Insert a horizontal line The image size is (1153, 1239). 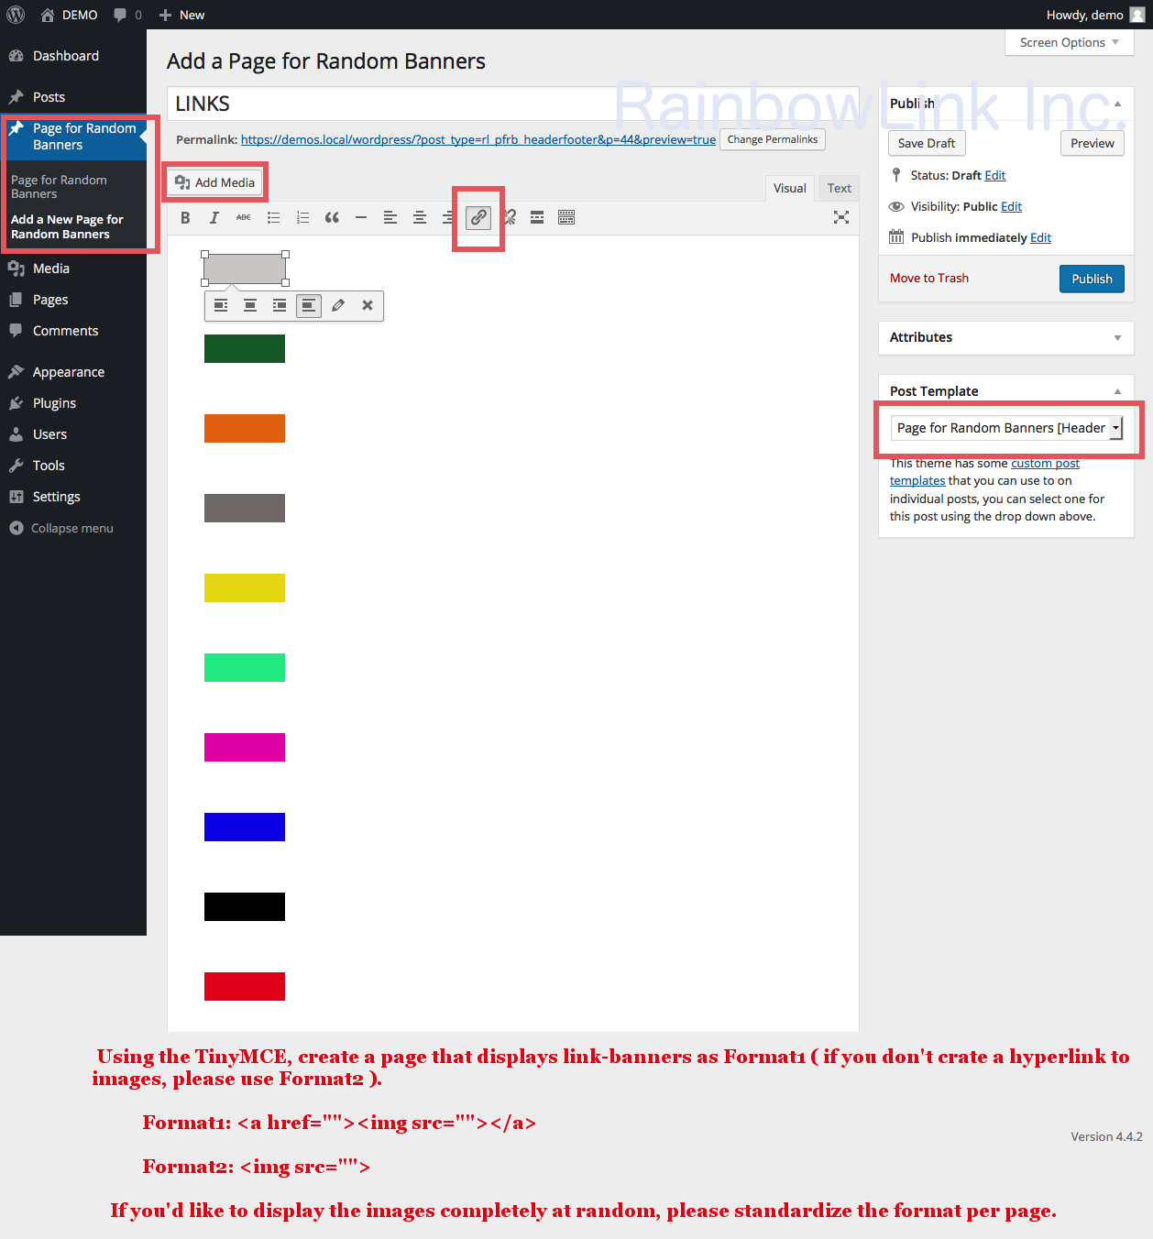(x=361, y=217)
